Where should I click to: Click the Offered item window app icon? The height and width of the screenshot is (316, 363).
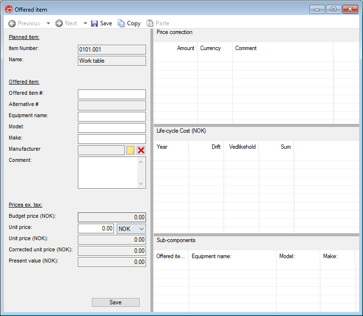click(8, 9)
